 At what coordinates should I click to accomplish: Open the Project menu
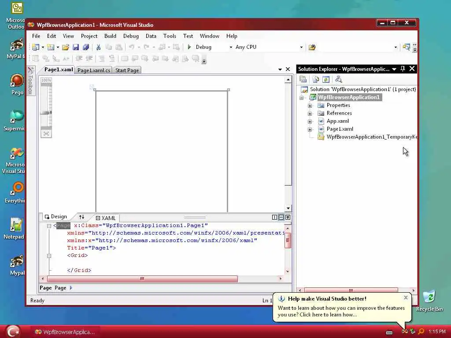[x=89, y=36]
